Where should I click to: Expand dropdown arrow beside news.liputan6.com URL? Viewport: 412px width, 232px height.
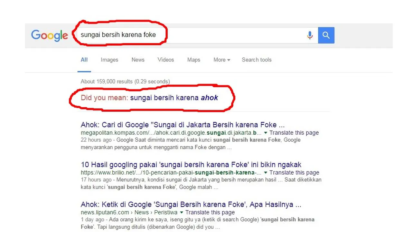click(x=182, y=213)
